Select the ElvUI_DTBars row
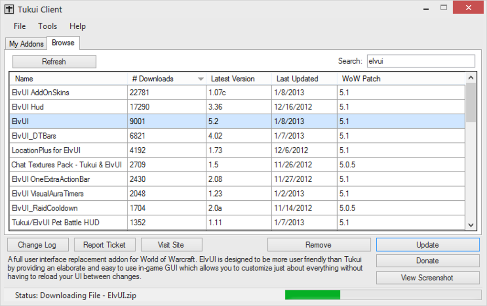This screenshot has width=487, height=306. 237,136
